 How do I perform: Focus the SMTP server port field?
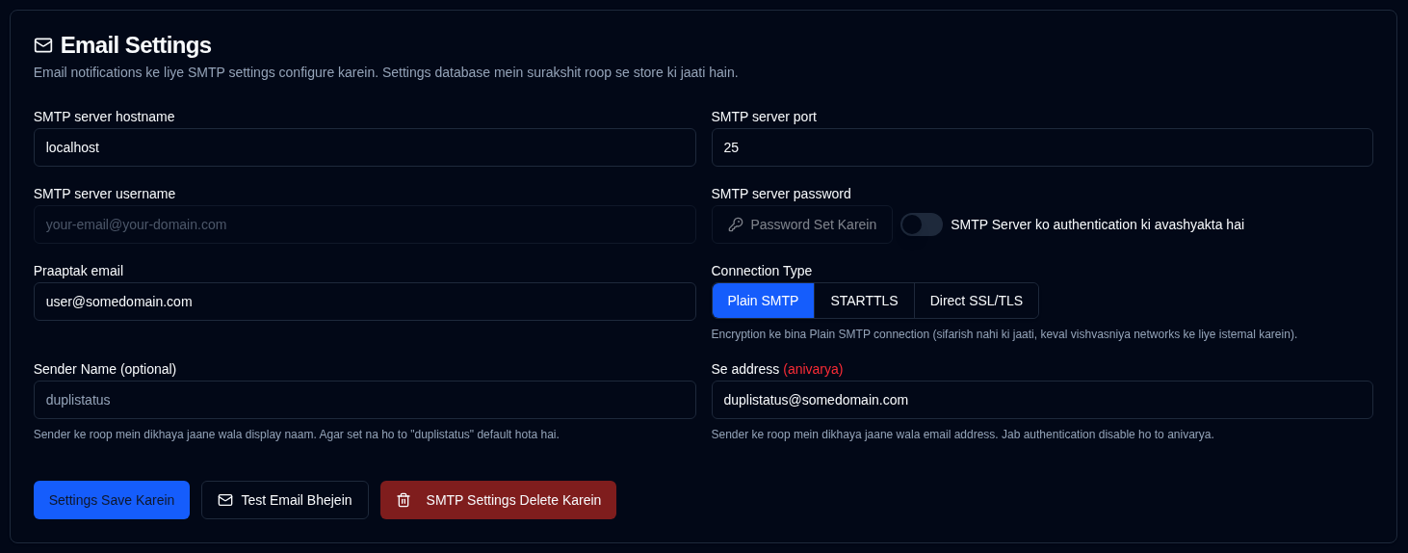pyautogui.click(x=1042, y=147)
